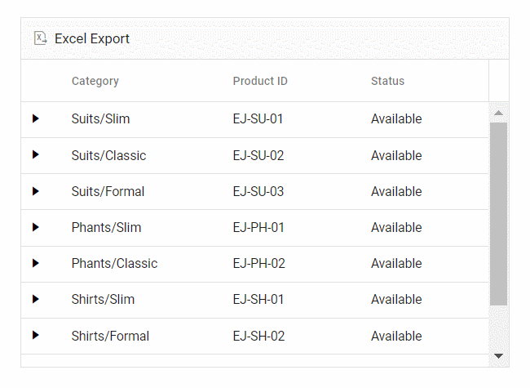Click Available status for EJ-SH-02
Viewport: 530px width, 388px height.
click(396, 336)
